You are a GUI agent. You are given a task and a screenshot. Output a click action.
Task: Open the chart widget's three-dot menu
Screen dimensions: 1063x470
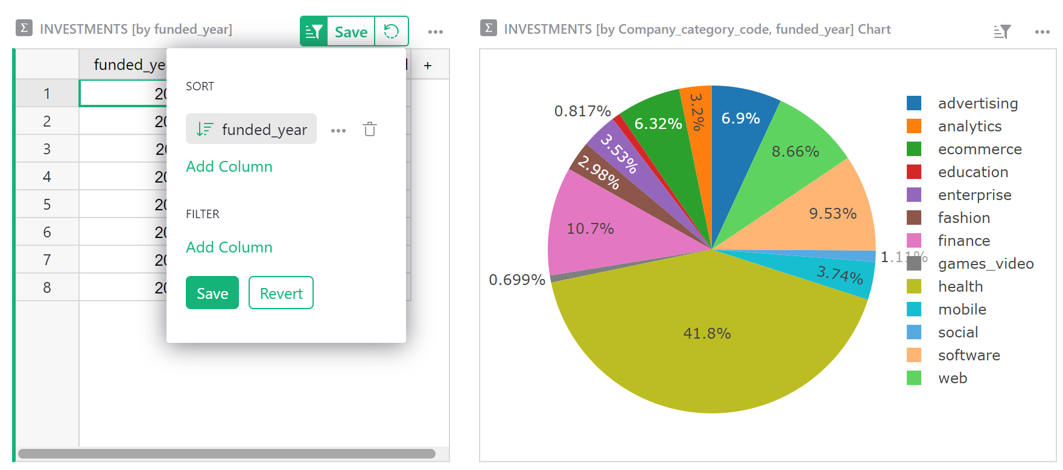click(1042, 32)
